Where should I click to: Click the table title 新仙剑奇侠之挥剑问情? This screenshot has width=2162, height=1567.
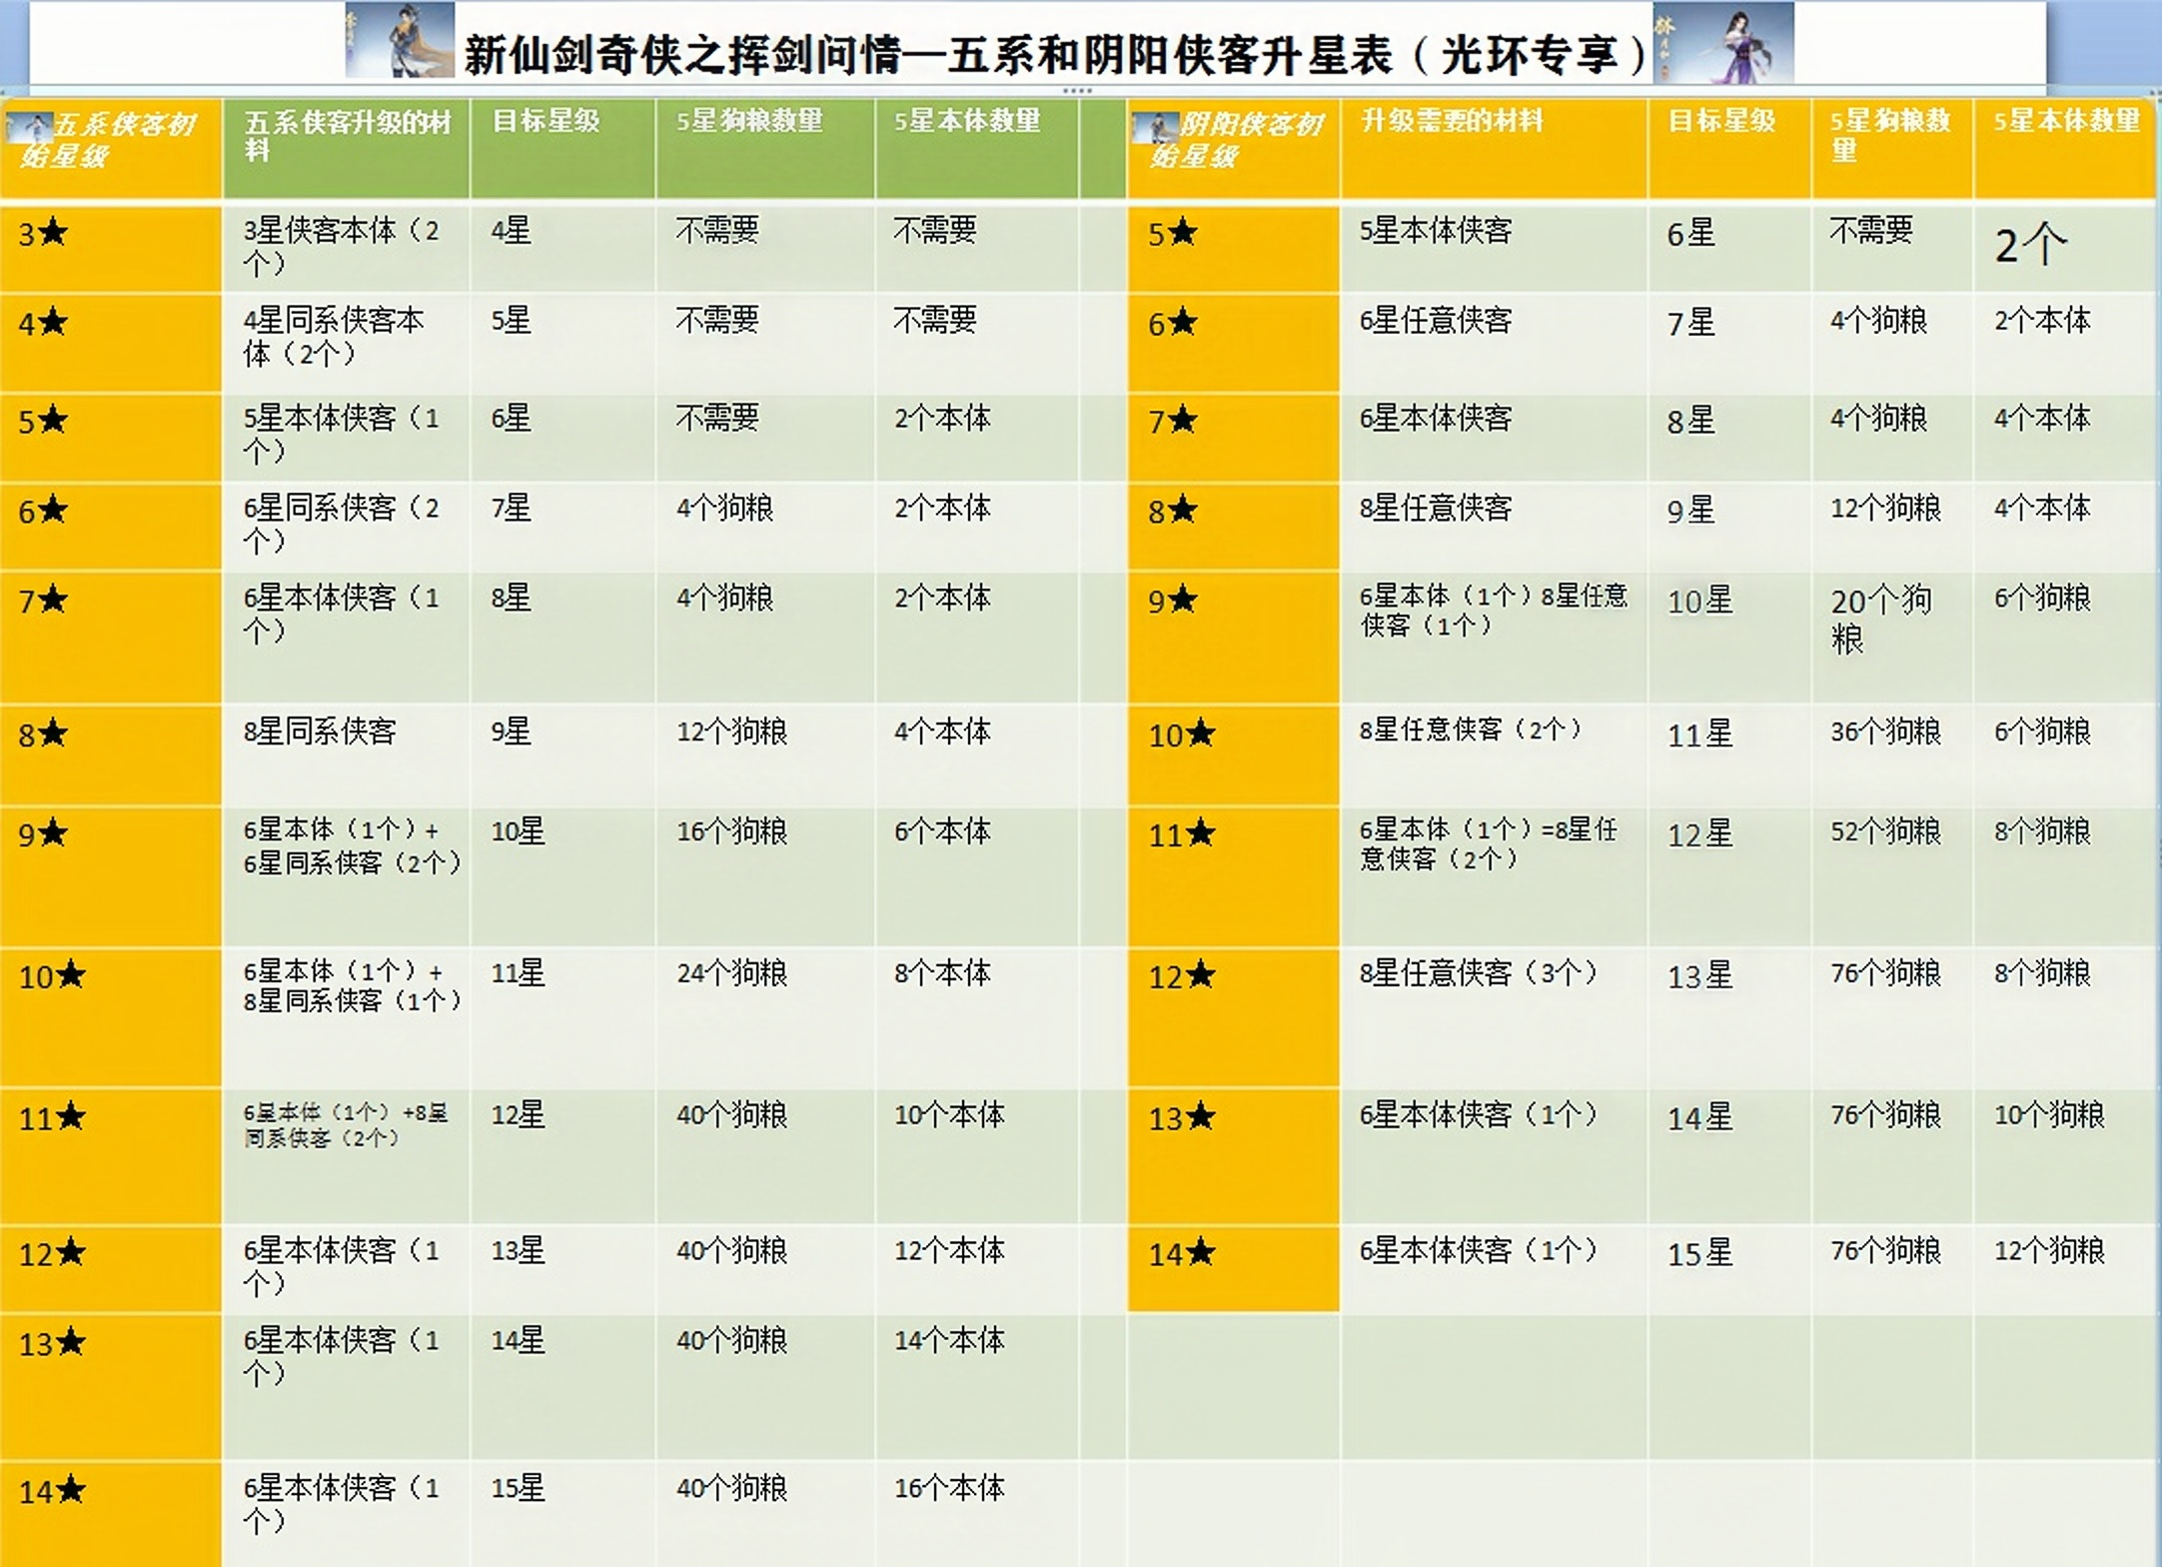1054,54
